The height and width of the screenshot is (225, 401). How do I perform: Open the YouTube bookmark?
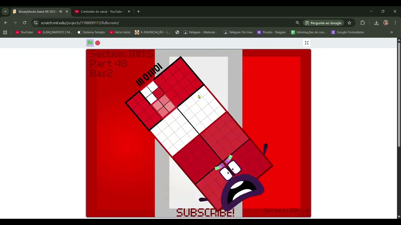(x=24, y=32)
